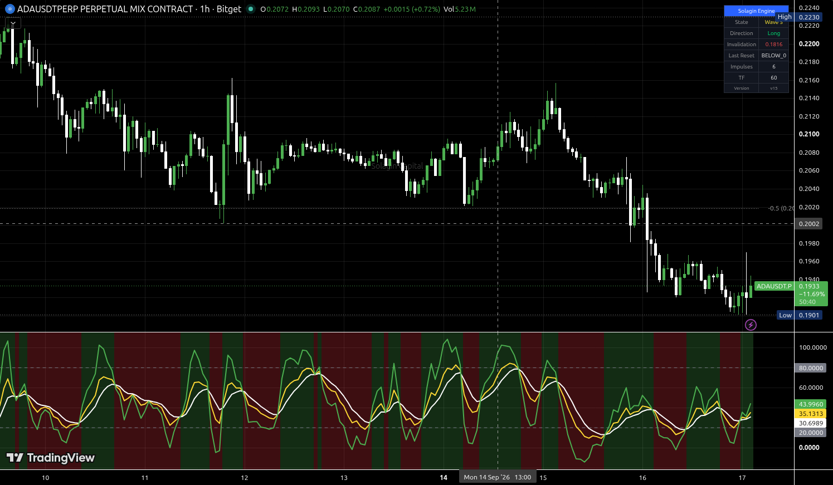This screenshot has width=833, height=485.
Task: Click the TF row label in the engine table
Action: coord(741,78)
